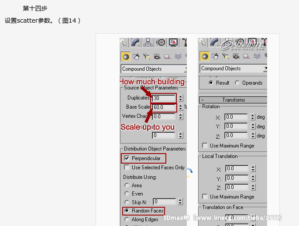Screen dimensions: 299x226
Task: Check Use Selected Faces Only
Action: click(x=127, y=167)
